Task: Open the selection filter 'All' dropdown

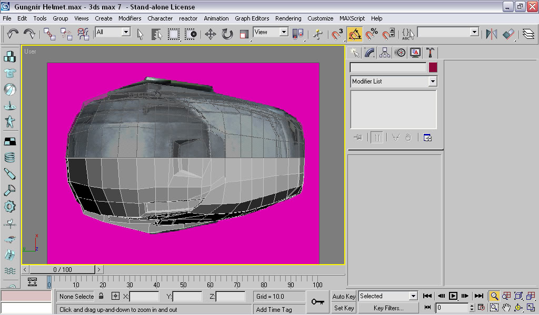Action: tap(126, 32)
